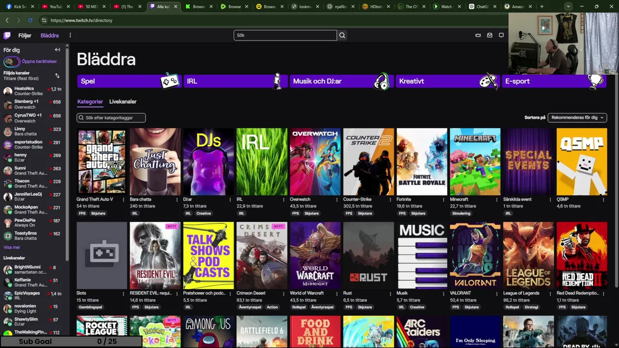Open the Talk Shows & Podcasts thumbnail
The width and height of the screenshot is (619, 348).
pyautogui.click(x=208, y=256)
